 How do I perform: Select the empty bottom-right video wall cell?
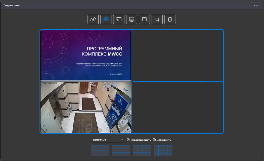coord(177,107)
